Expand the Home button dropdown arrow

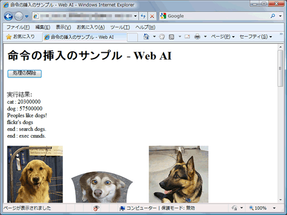[154, 37]
